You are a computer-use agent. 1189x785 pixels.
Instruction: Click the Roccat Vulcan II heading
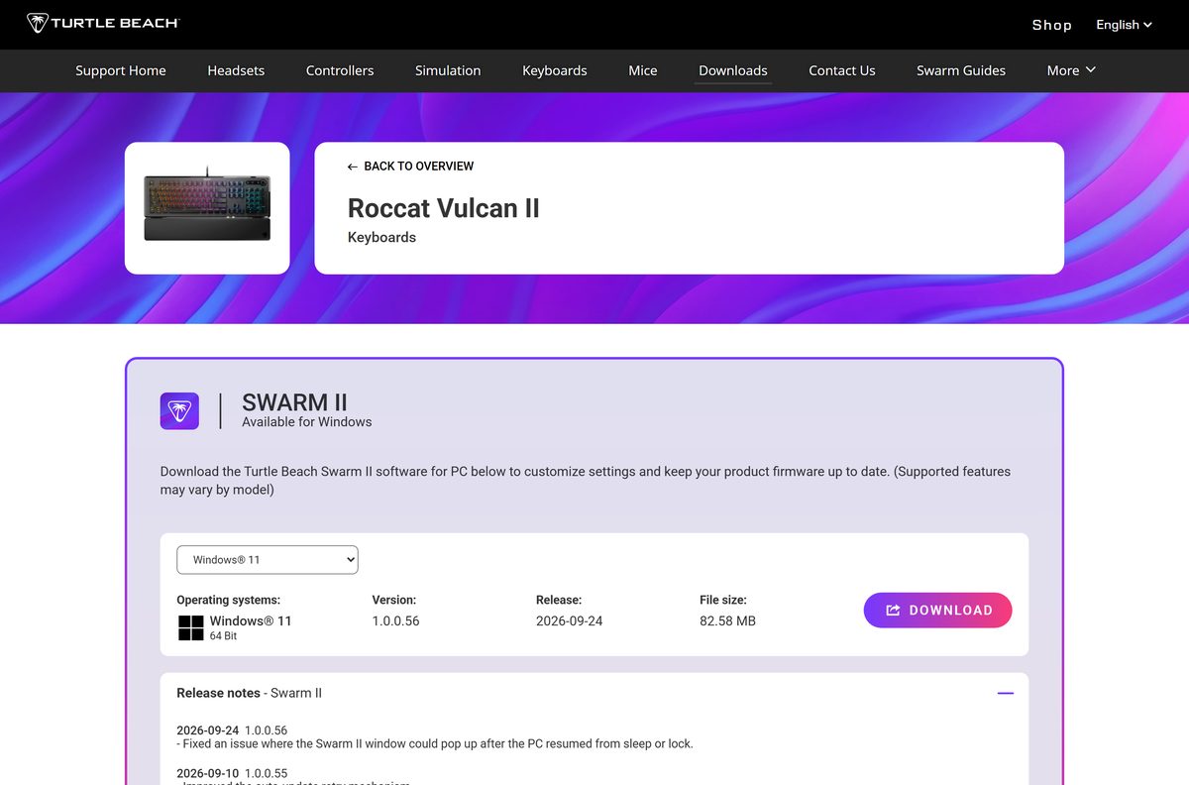pos(444,208)
